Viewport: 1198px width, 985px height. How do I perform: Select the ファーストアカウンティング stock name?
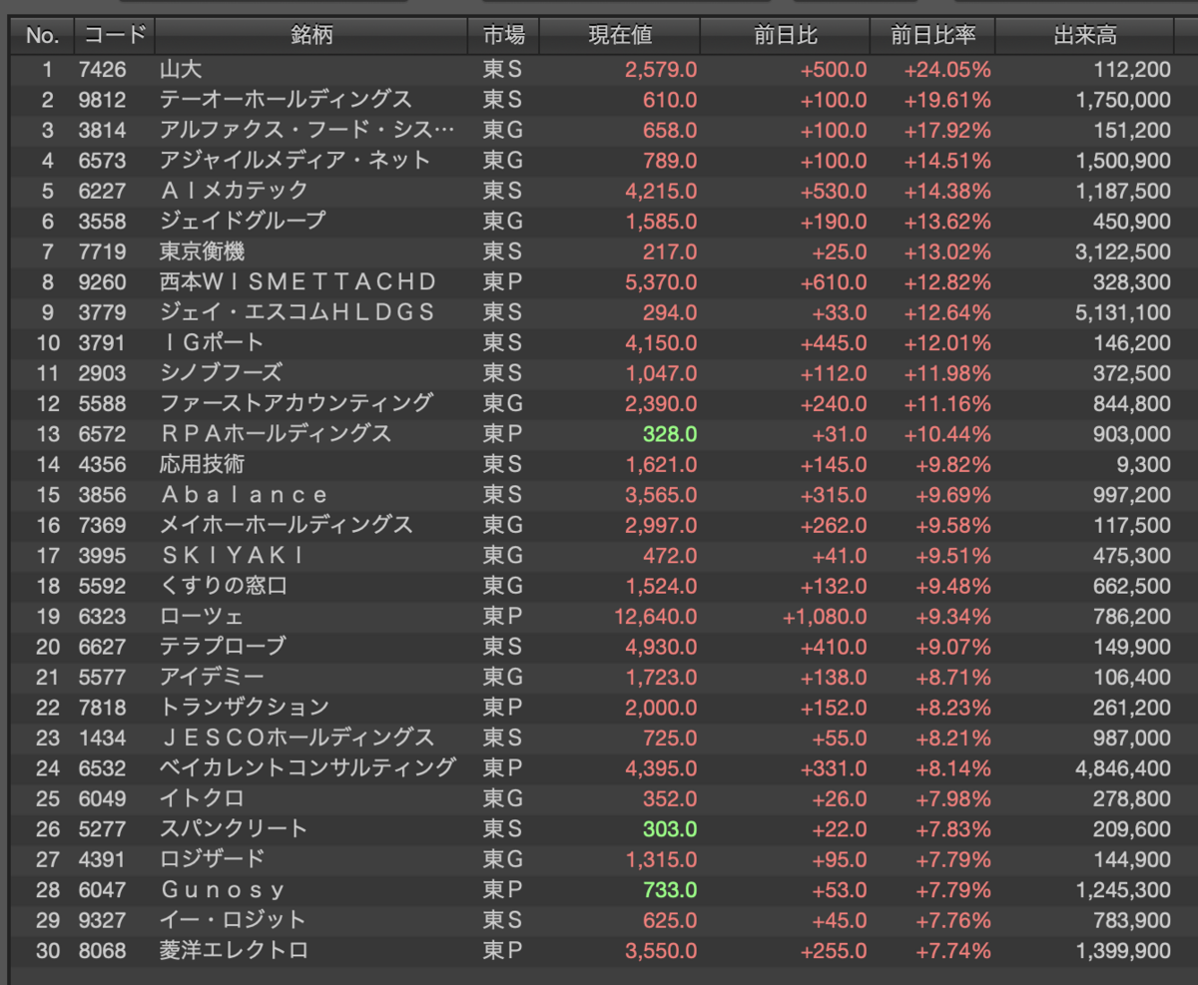click(297, 402)
